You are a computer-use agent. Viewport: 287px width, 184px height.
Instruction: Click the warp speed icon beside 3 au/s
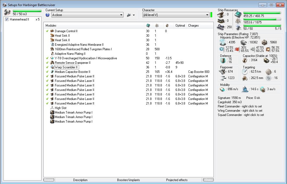(263, 89)
